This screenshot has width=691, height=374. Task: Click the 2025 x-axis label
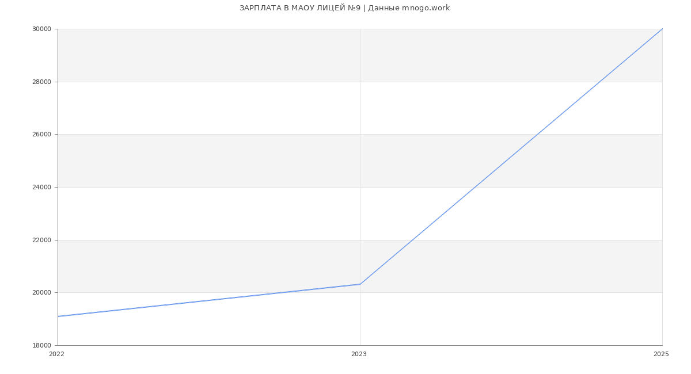pyautogui.click(x=661, y=354)
